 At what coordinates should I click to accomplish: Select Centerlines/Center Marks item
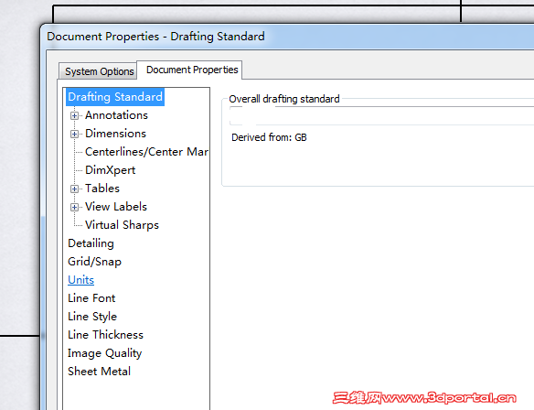coord(147,152)
